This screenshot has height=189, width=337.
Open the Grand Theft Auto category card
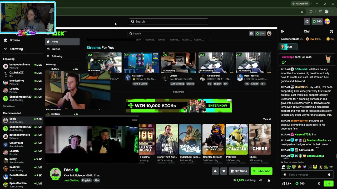tap(167, 140)
